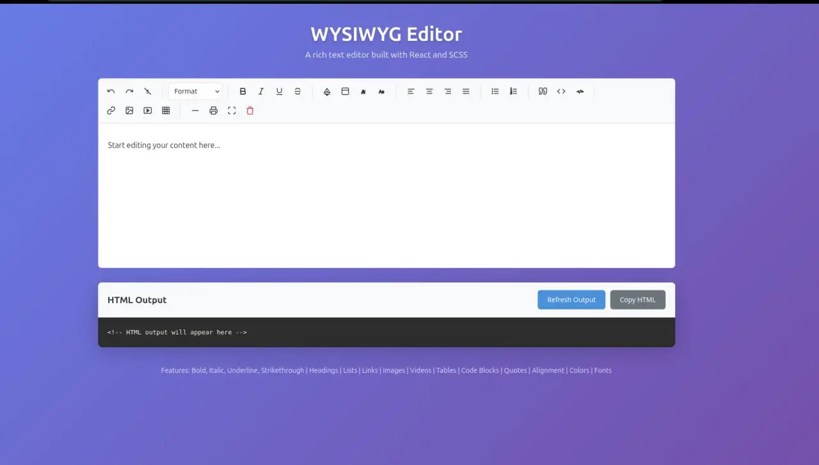This screenshot has width=819, height=465.
Task: Insert a hyperlink
Action: click(111, 111)
